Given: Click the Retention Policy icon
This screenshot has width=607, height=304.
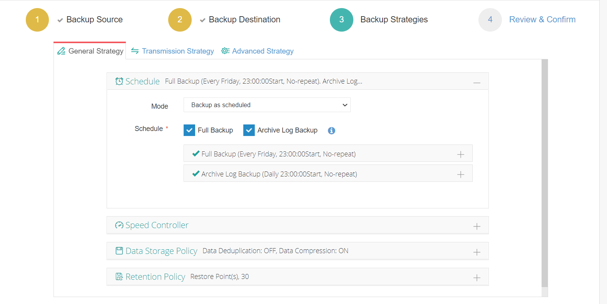Looking at the screenshot, I should click(x=119, y=277).
